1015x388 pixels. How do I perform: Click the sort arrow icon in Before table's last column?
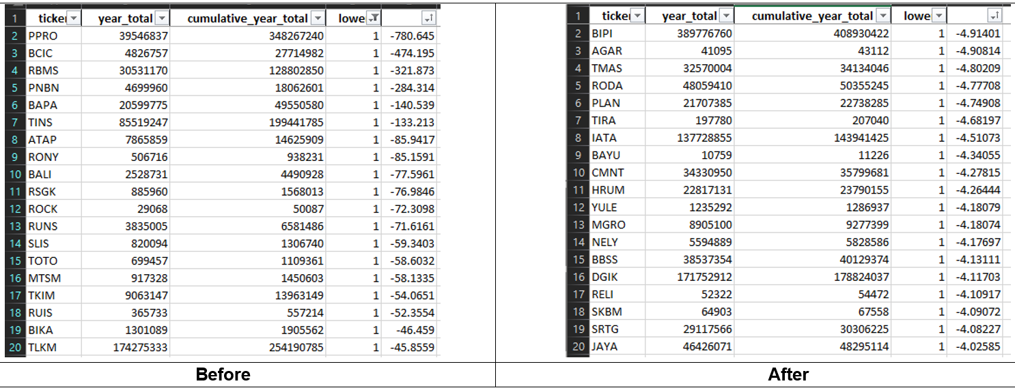[x=430, y=18]
